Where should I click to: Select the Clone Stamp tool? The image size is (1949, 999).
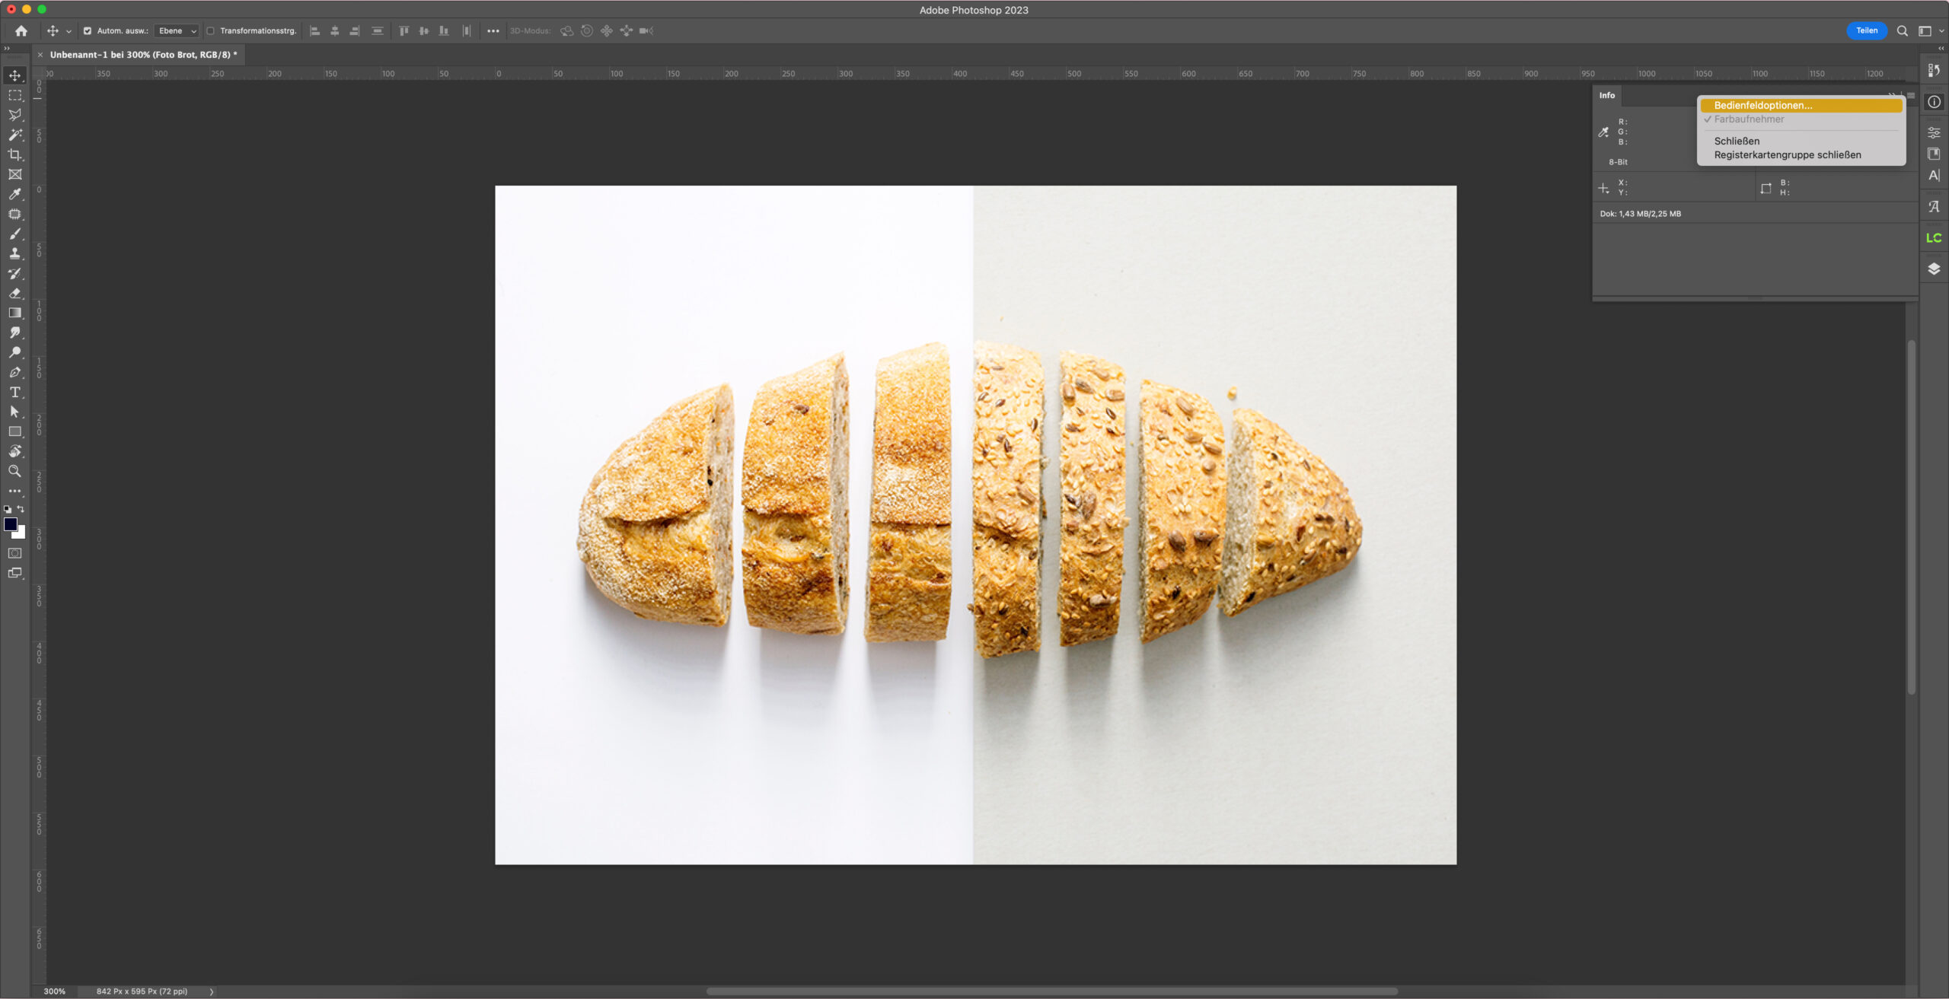point(14,253)
